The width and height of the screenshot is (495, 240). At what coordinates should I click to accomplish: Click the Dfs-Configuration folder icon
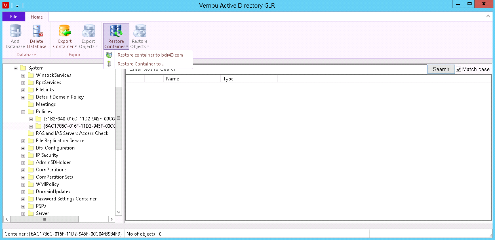point(31,148)
